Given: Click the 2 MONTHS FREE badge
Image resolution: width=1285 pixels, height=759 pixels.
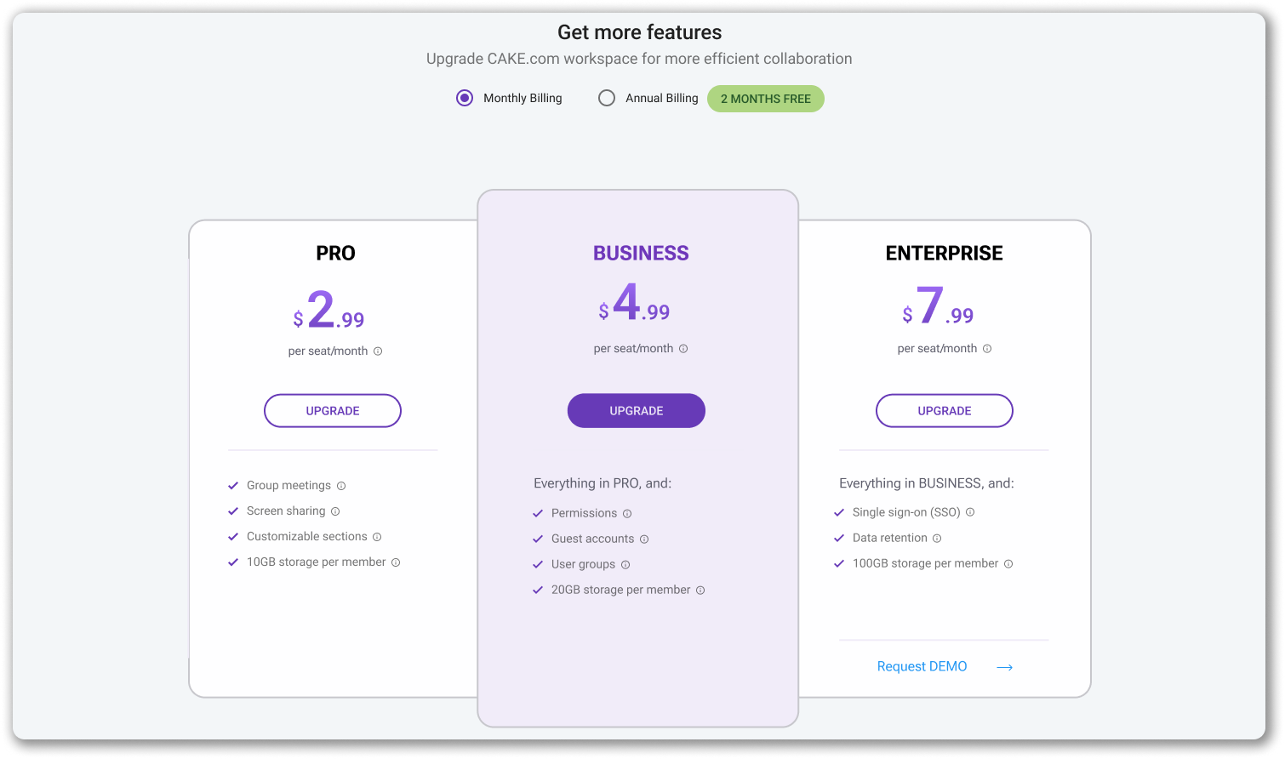Looking at the screenshot, I should tap(765, 99).
